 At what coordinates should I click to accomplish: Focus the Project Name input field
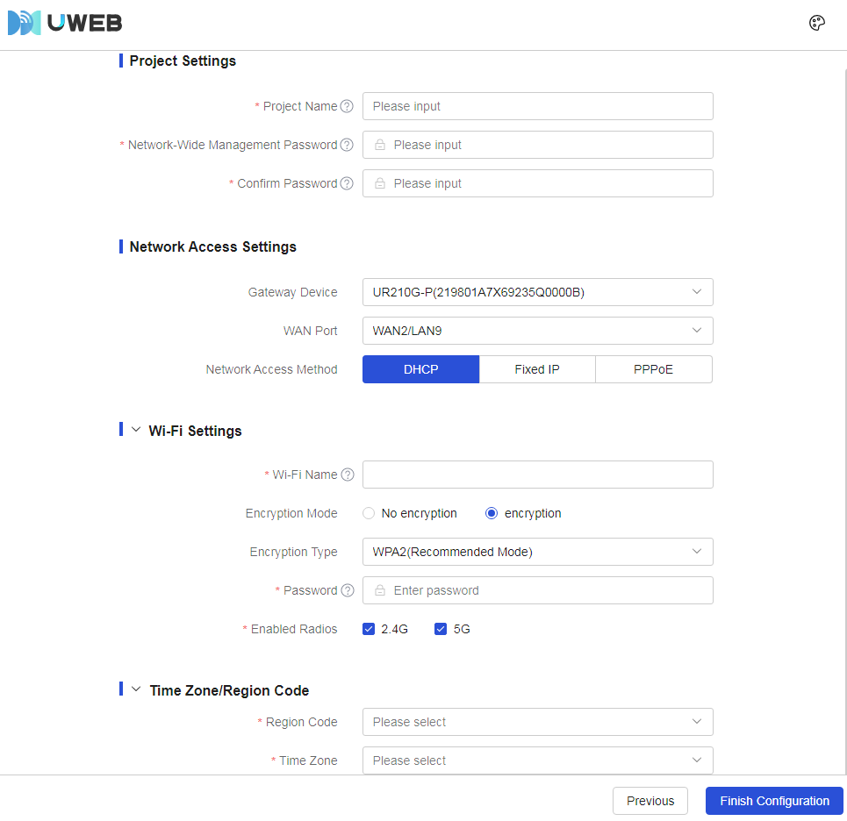click(x=537, y=106)
